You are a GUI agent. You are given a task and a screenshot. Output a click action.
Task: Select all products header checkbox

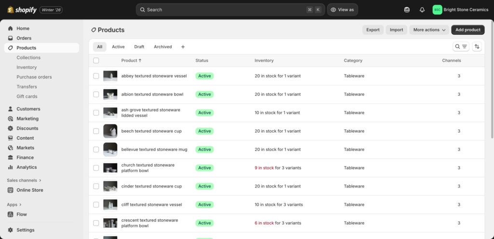(x=96, y=60)
